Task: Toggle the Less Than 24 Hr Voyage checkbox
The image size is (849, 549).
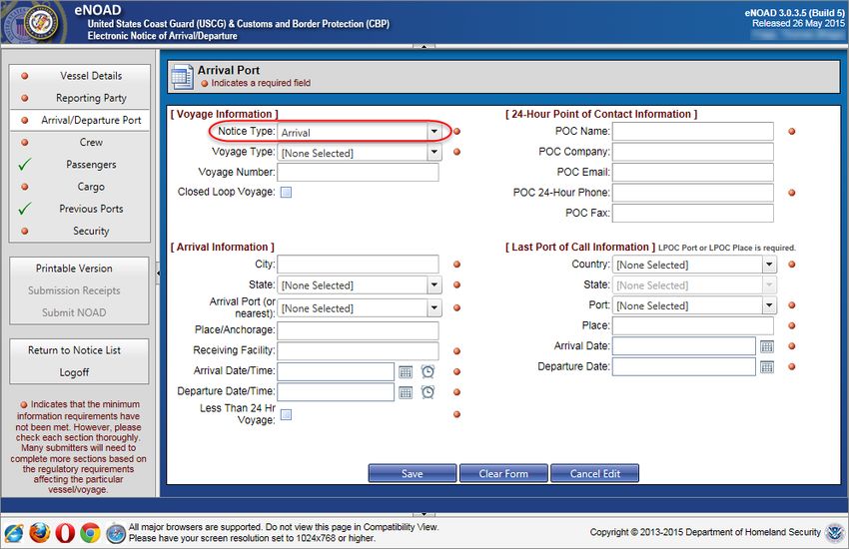Action: tap(286, 415)
